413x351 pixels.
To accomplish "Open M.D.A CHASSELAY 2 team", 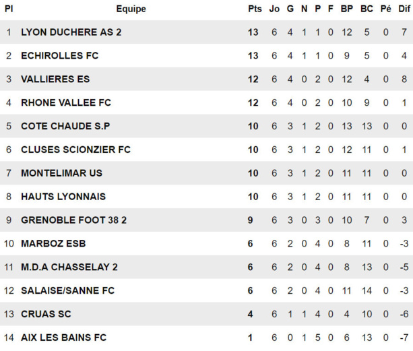I will (x=69, y=267).
